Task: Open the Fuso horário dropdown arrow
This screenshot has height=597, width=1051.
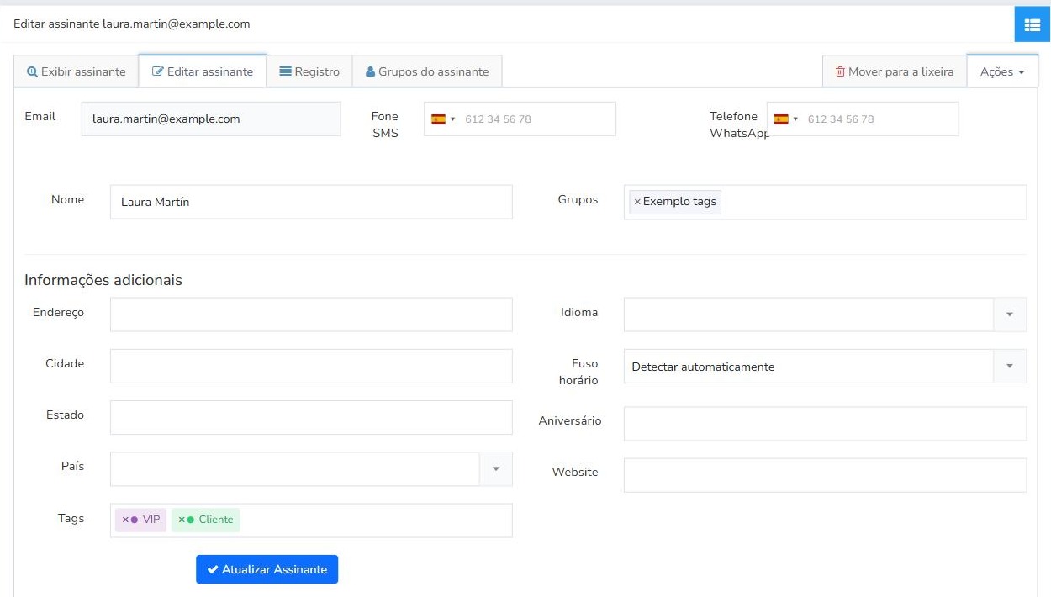Action: (1010, 367)
